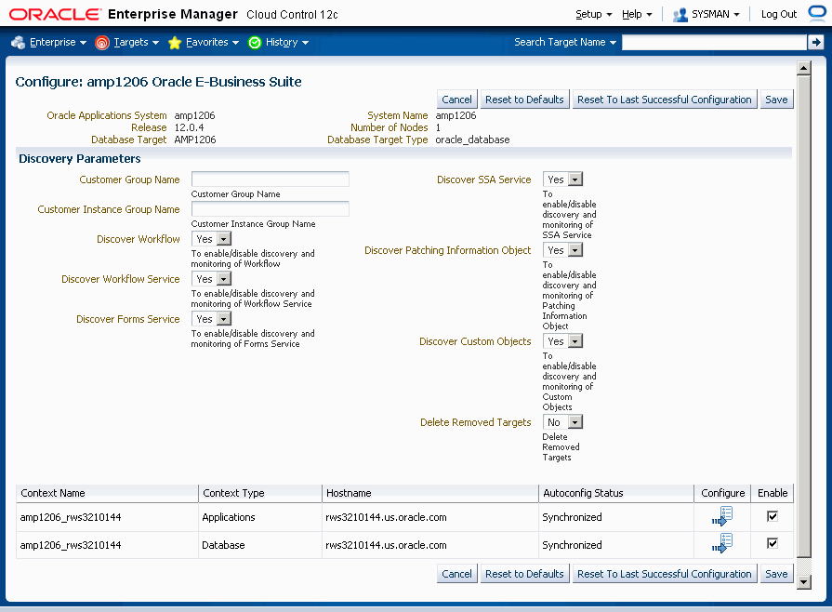Click the Context Name column header

coord(107,493)
